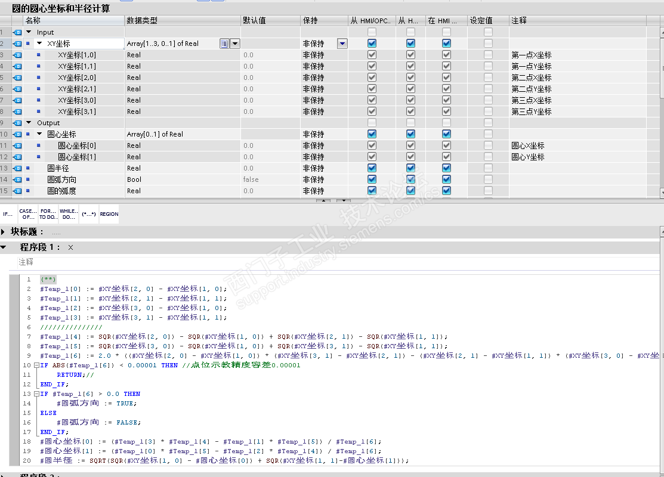Click RETURN statement on line 11
664x477 pixels.
(x=71, y=375)
